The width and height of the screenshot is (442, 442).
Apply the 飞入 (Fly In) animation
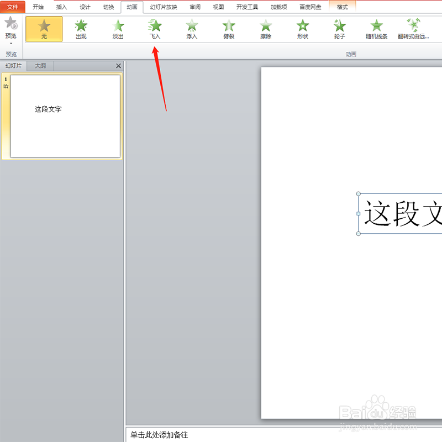pos(155,29)
